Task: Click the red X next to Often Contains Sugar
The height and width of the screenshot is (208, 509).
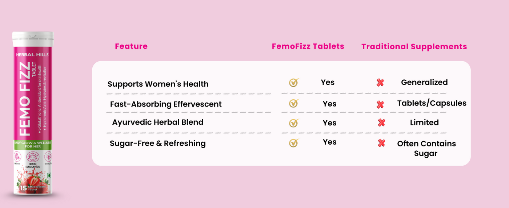Action: pyautogui.click(x=381, y=143)
